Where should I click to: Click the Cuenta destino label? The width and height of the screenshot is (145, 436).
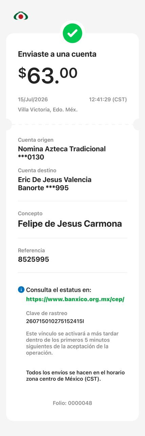[x=37, y=170]
